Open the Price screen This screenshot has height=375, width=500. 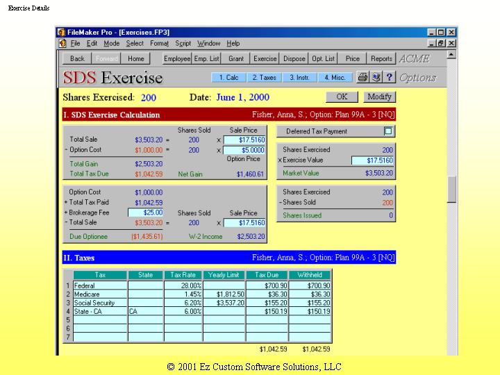pos(352,58)
